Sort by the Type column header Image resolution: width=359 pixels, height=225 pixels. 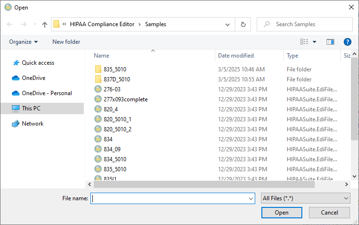pos(292,56)
